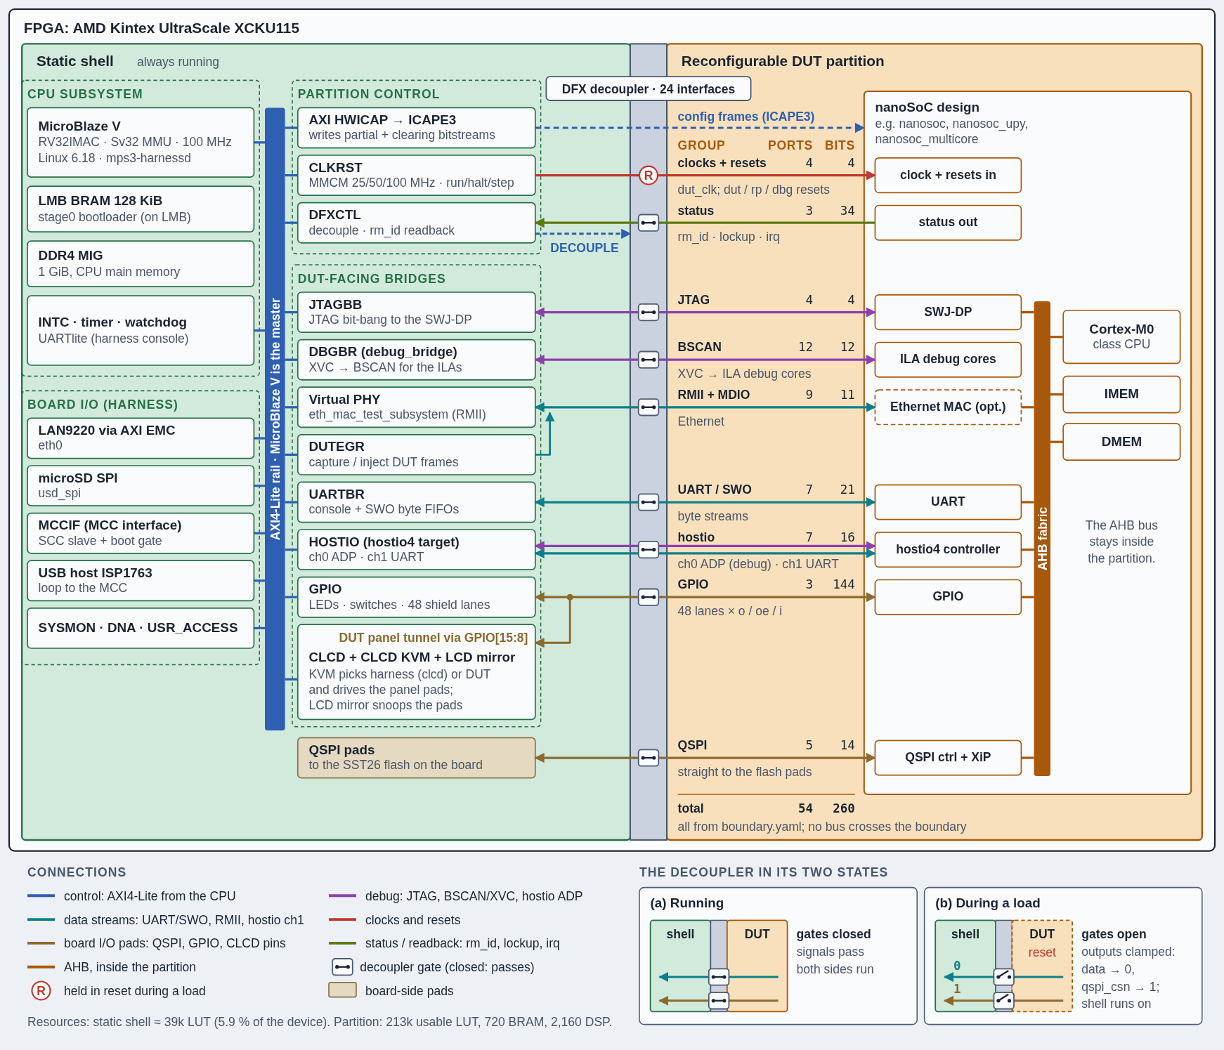Click the blue DECOUPLE label
1224x1050 pixels.
tap(584, 248)
